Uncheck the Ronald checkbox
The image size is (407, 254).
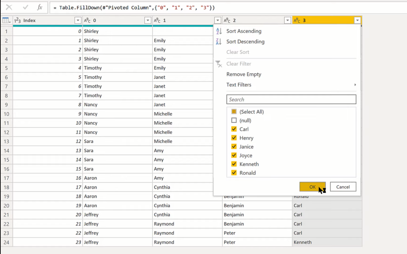tap(234, 173)
